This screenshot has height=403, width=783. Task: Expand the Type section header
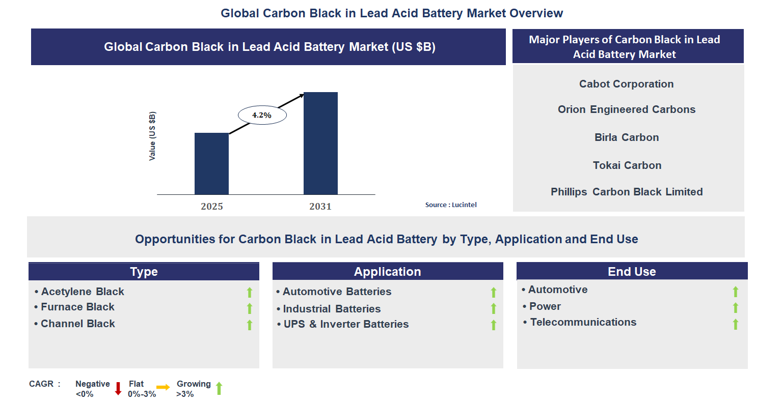pyautogui.click(x=144, y=271)
